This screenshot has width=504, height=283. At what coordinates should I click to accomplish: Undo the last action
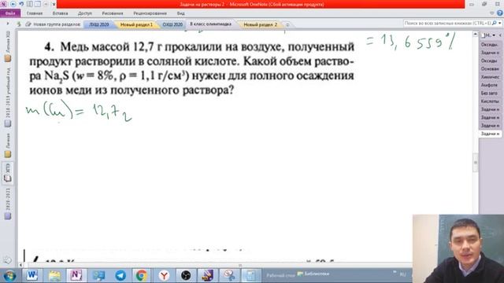pyautogui.click(x=21, y=4)
